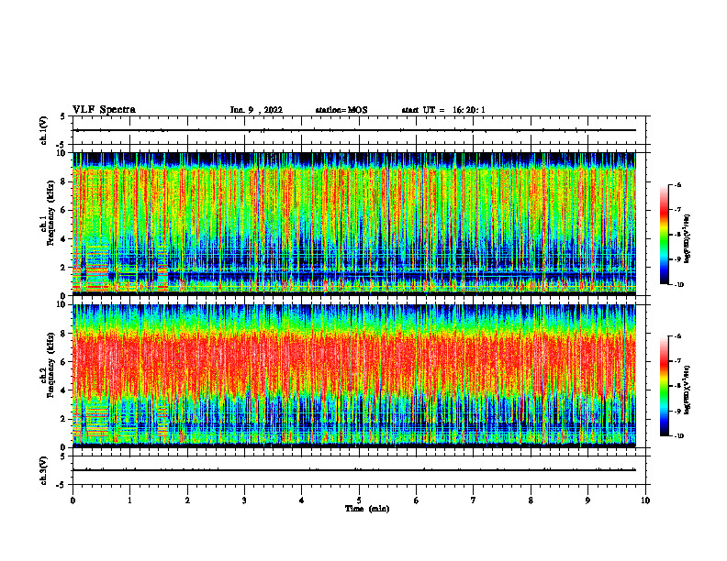
Task: Click the ch.2 colorbar log(PSD) unit label
Action: click(688, 390)
